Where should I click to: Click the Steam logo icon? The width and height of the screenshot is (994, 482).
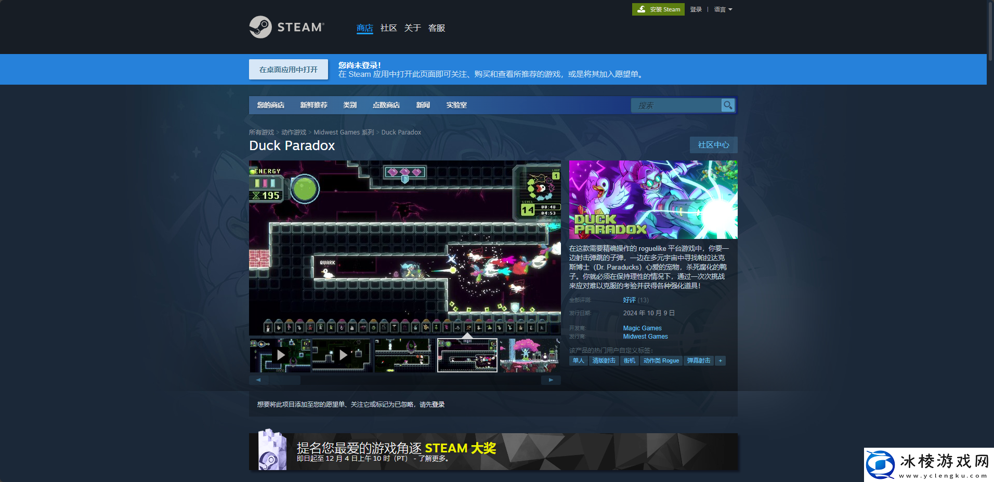pos(260,27)
